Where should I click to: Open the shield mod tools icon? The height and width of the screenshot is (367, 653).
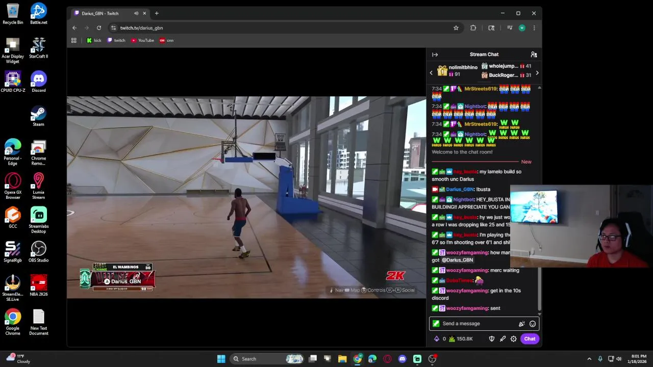492,339
